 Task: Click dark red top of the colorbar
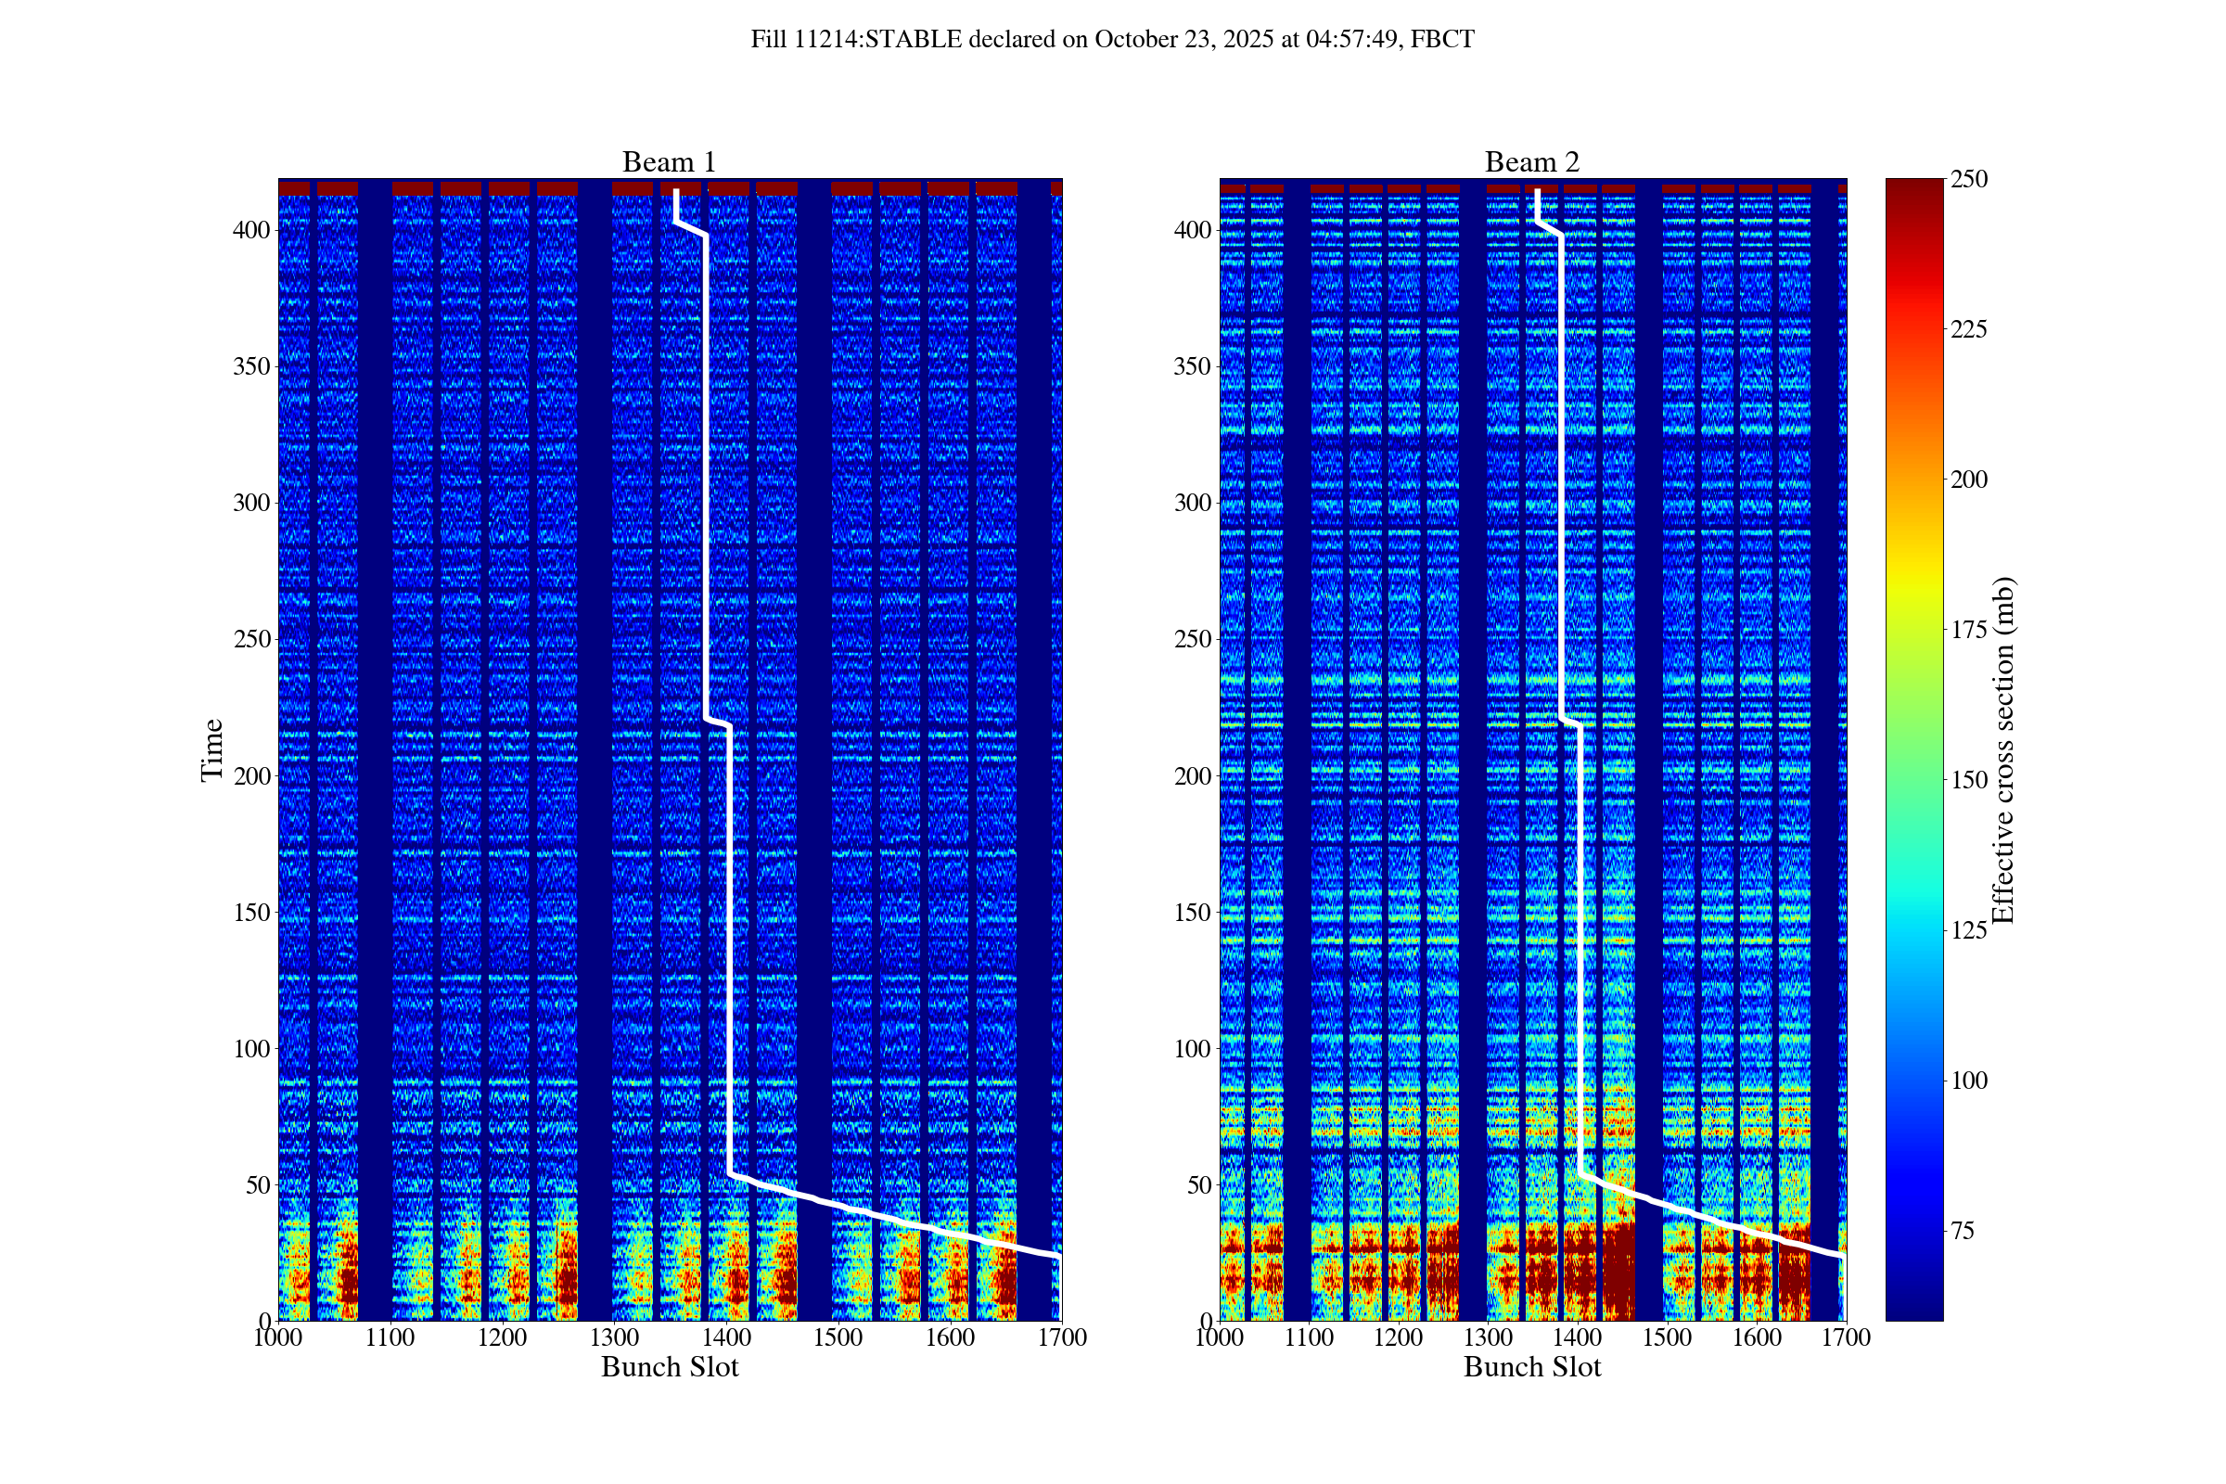click(x=1913, y=185)
